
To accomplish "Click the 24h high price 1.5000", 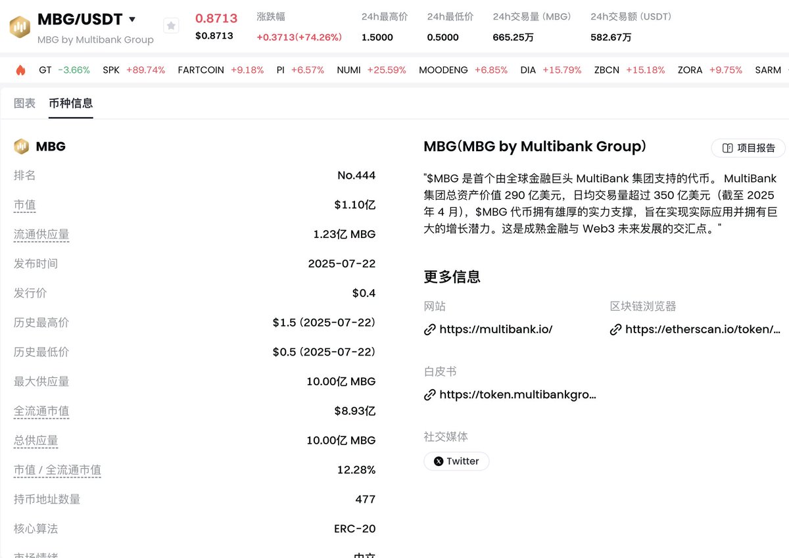I will pos(377,37).
